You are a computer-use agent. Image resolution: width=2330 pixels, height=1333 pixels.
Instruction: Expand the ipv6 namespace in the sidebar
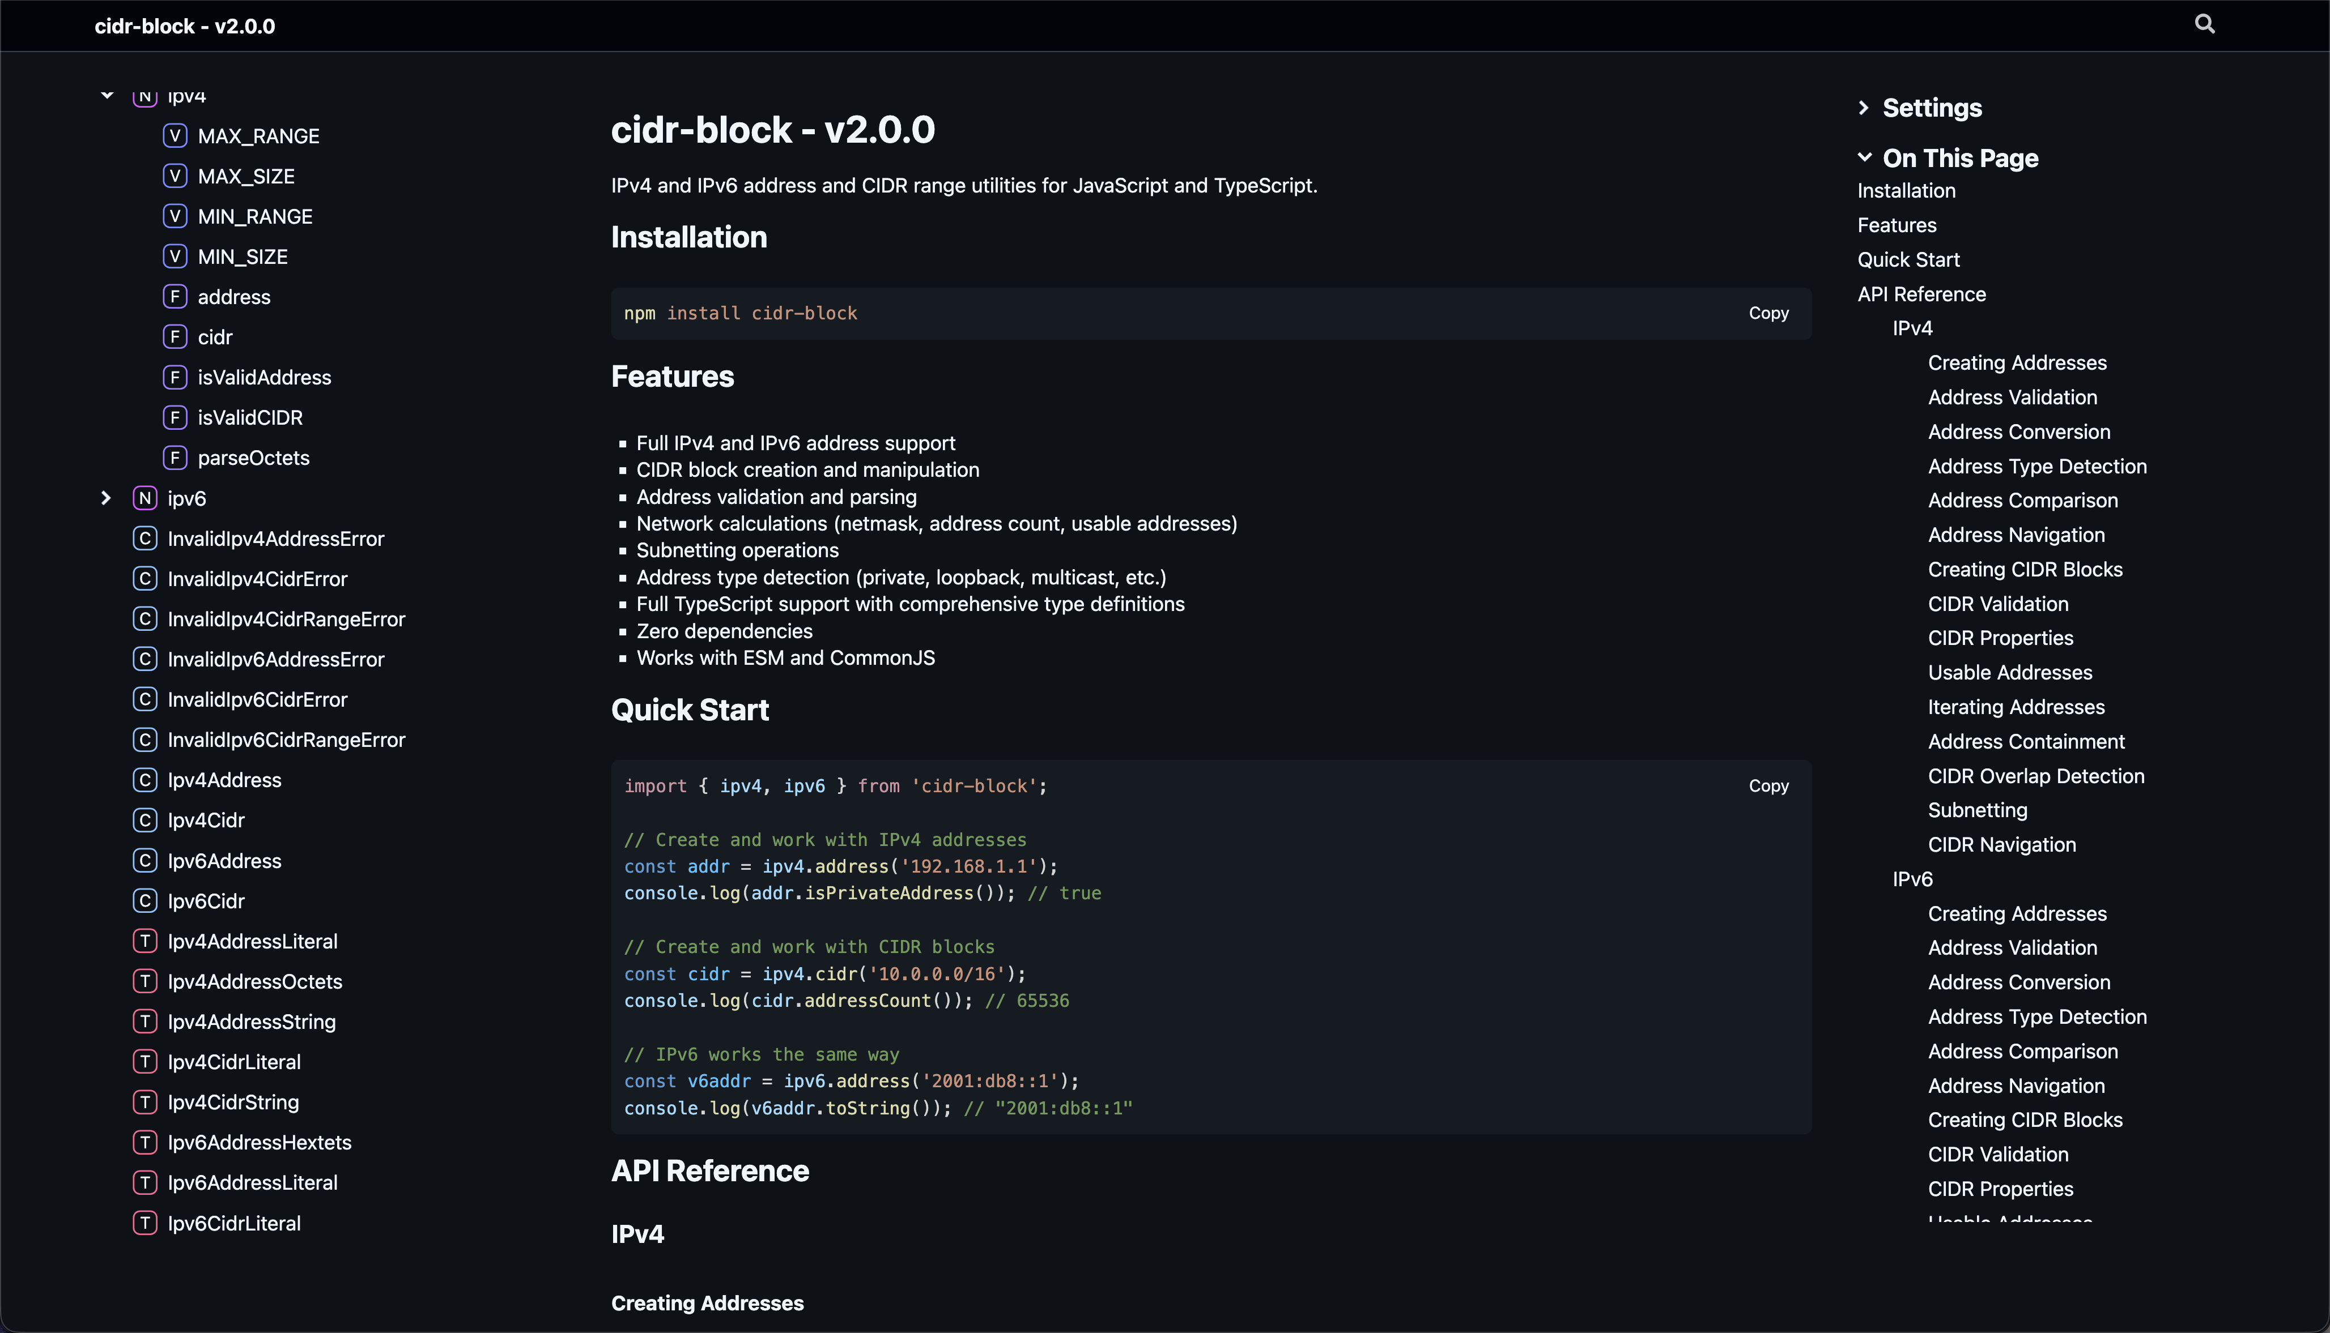coord(106,498)
